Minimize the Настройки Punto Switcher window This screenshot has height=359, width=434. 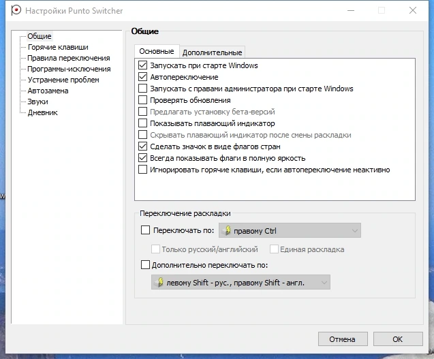[x=351, y=10]
